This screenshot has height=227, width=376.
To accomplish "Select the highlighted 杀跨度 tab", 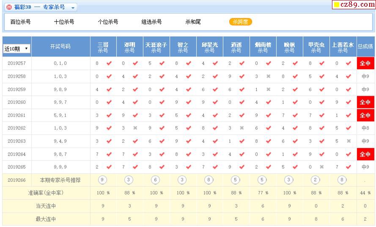I will (x=240, y=22).
